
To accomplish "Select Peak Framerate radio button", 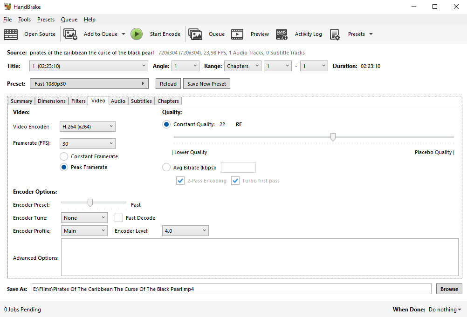I will (64, 167).
